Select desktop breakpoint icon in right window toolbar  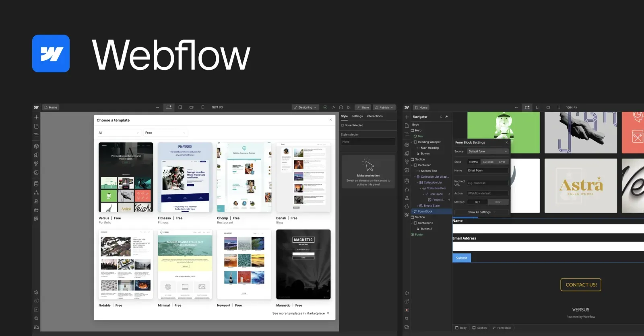click(527, 107)
